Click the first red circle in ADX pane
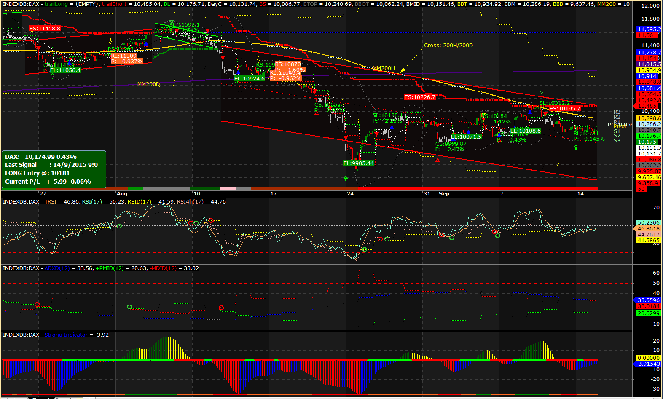The height and width of the screenshot is (399, 663). 37,305
